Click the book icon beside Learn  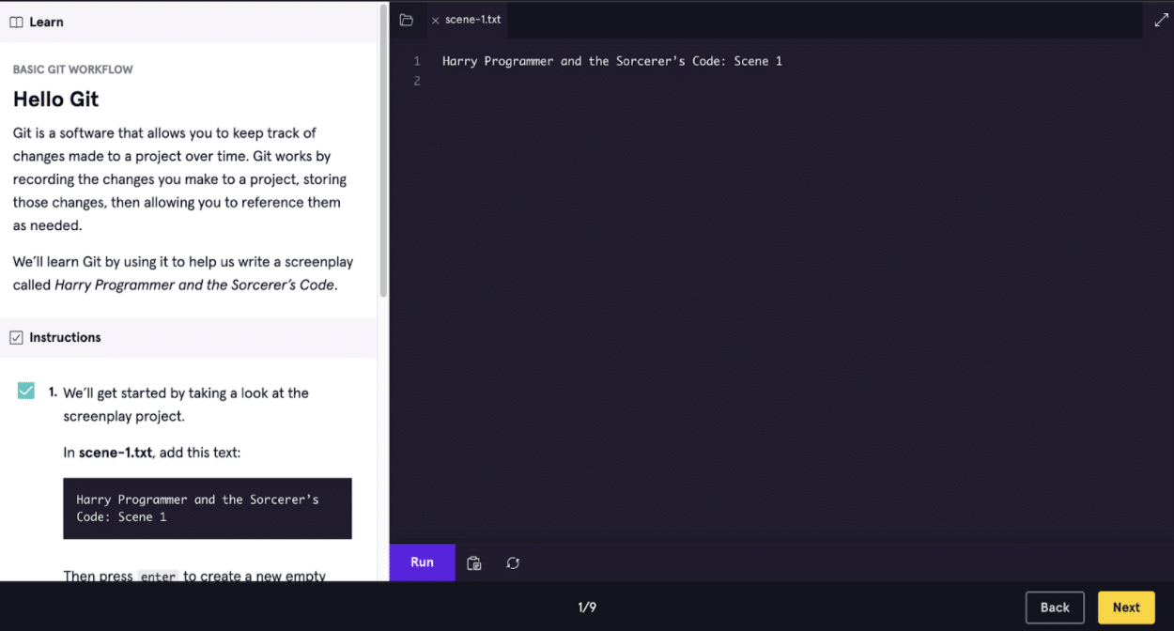(15, 21)
